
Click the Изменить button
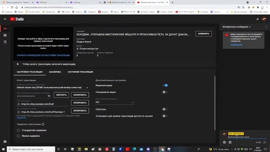203,34
